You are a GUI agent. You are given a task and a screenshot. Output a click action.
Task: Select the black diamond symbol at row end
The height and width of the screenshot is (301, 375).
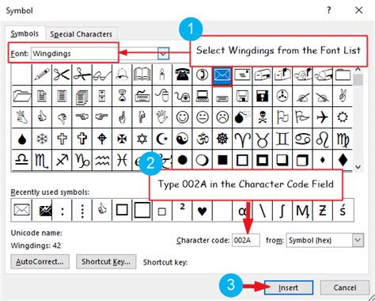(343, 160)
